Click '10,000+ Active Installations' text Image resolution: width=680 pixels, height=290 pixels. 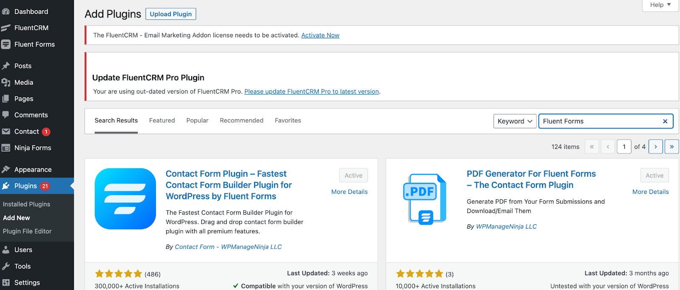point(436,286)
